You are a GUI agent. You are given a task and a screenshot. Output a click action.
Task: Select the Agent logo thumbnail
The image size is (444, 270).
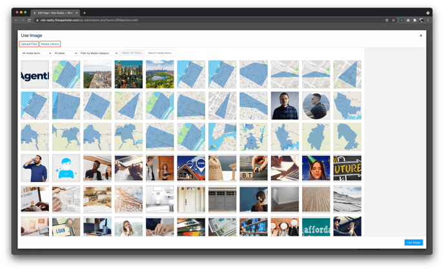coord(35,74)
